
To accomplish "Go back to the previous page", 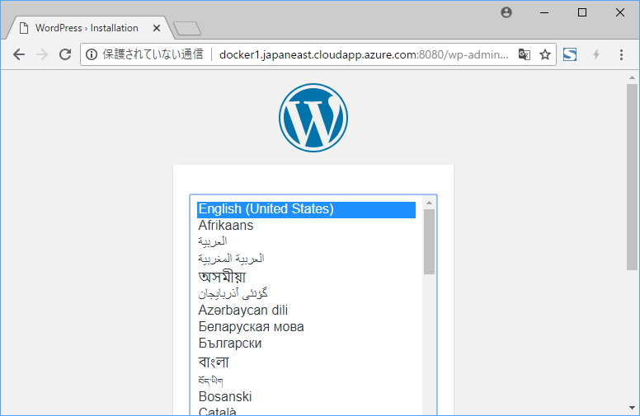I will (19, 54).
